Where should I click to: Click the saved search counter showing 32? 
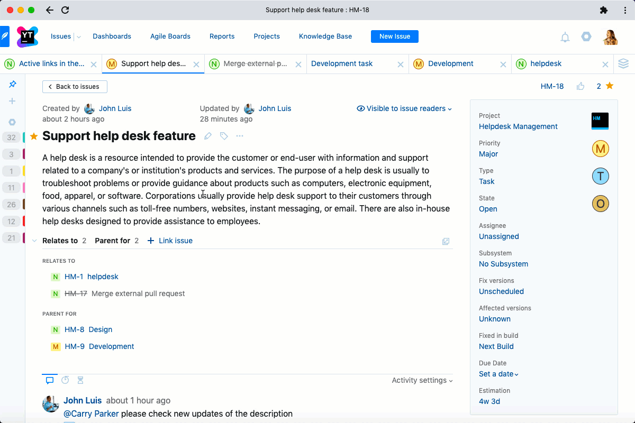(12, 137)
